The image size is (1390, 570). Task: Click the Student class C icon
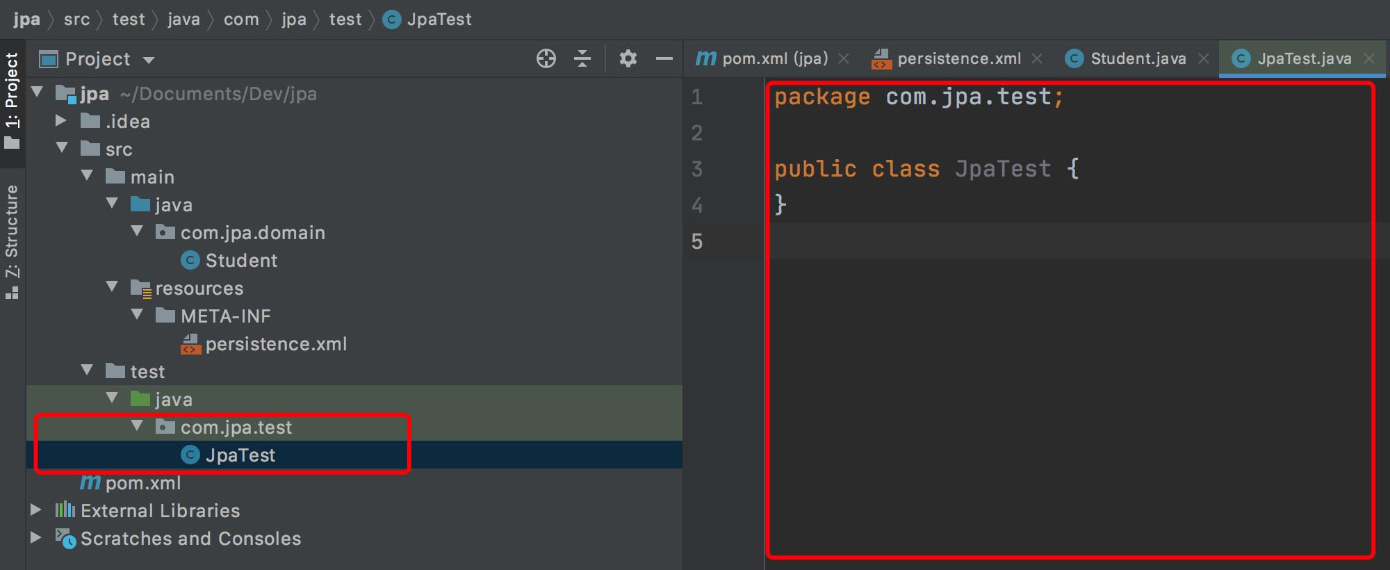190,260
